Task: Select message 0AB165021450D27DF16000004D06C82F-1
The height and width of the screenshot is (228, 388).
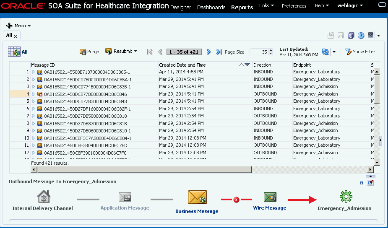Action: (88, 109)
